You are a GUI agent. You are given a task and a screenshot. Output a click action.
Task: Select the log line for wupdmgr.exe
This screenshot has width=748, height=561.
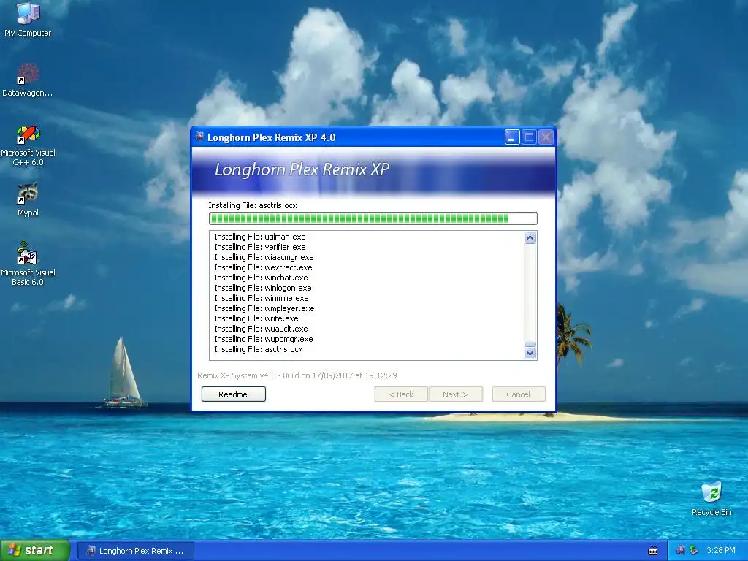264,339
